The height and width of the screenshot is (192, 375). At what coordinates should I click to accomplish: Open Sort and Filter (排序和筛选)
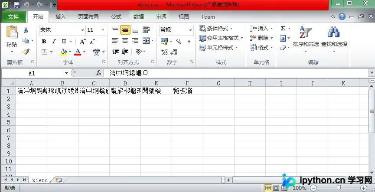tap(306, 38)
